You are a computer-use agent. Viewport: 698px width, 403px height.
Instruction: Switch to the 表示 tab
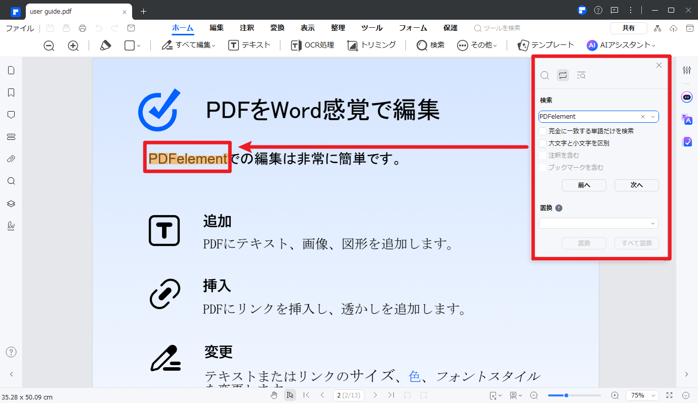(x=308, y=28)
